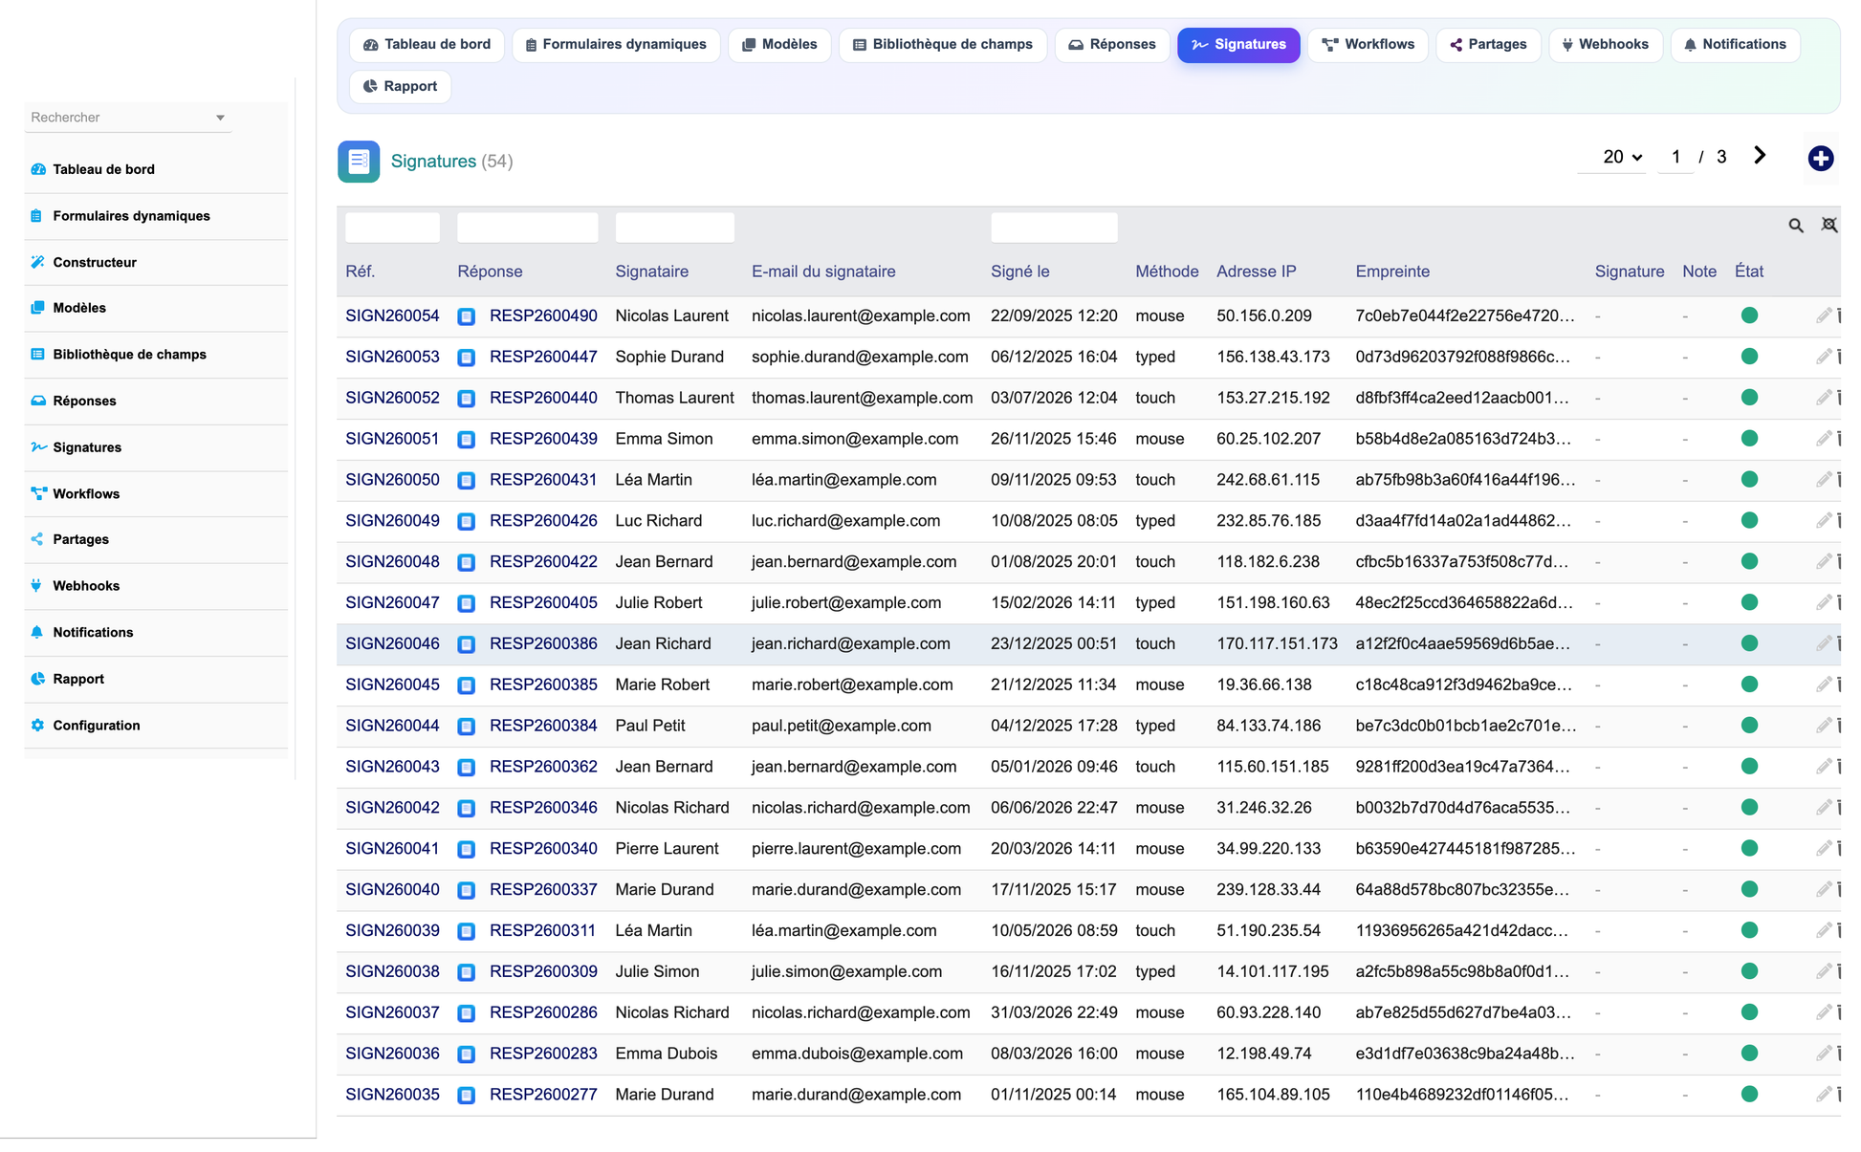Screen dimensions: 1861x1152
Task: Edit row SIGN260054 with the pencil icon
Action: tap(1823, 315)
